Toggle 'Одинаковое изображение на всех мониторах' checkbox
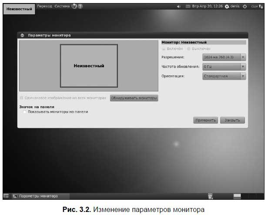The height and width of the screenshot is (215, 268). 22,98
